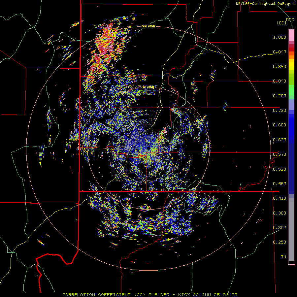Select the 0.893 scale value
This screenshot has width=297, height=297.
pos(280,66)
